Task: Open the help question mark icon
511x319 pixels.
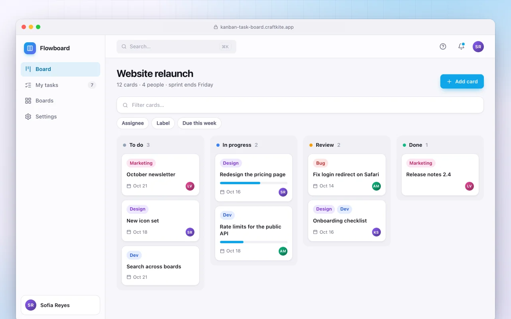Action: pos(443,47)
